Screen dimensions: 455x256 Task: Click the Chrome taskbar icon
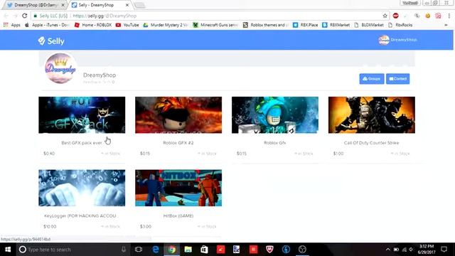pos(172,250)
